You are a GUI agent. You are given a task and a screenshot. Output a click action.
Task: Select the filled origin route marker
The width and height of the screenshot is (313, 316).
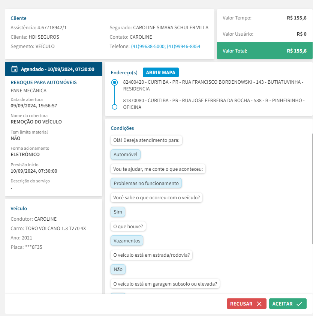[115, 82]
